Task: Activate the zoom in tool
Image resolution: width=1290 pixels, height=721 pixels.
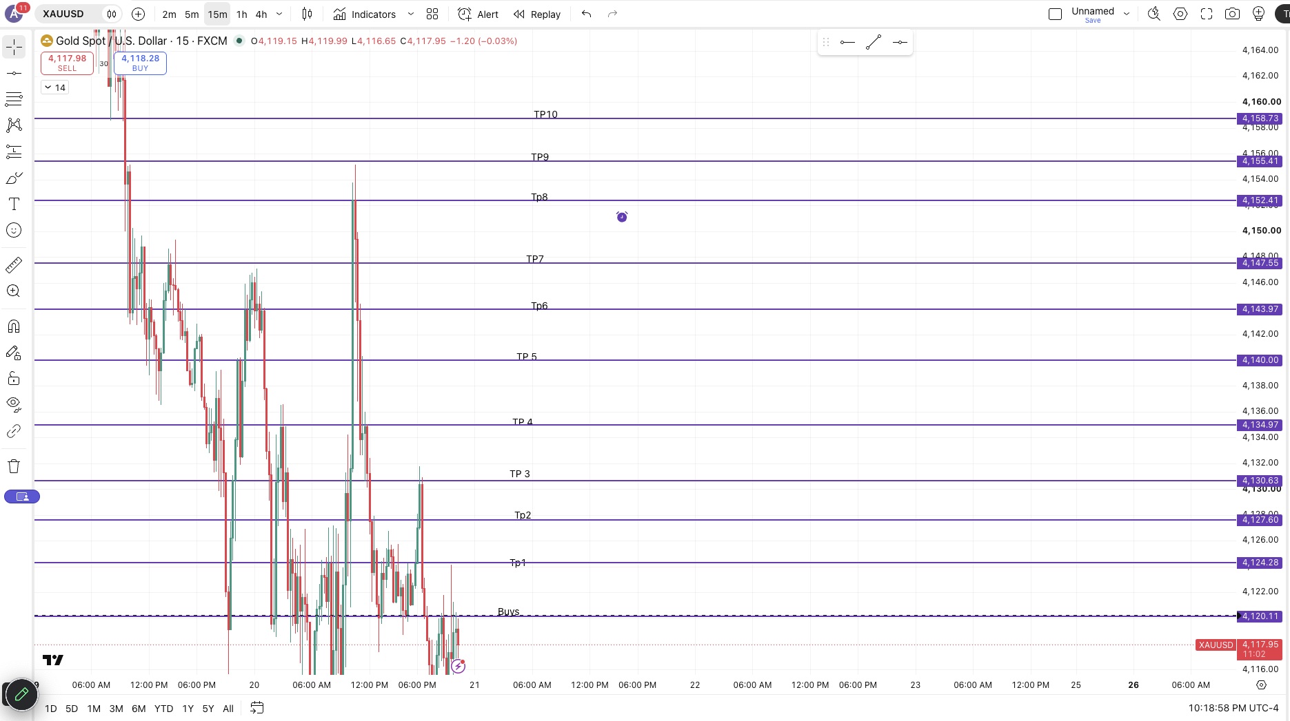Action: [x=14, y=291]
